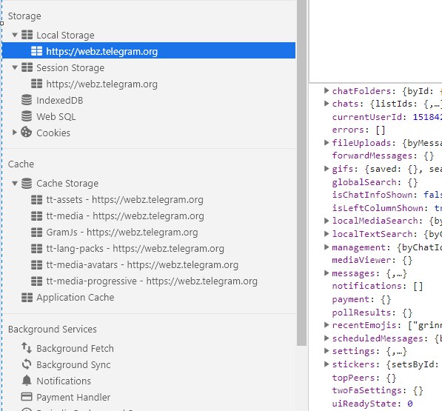Click the Cache Storage database icon
The image size is (442, 411).
click(27, 183)
